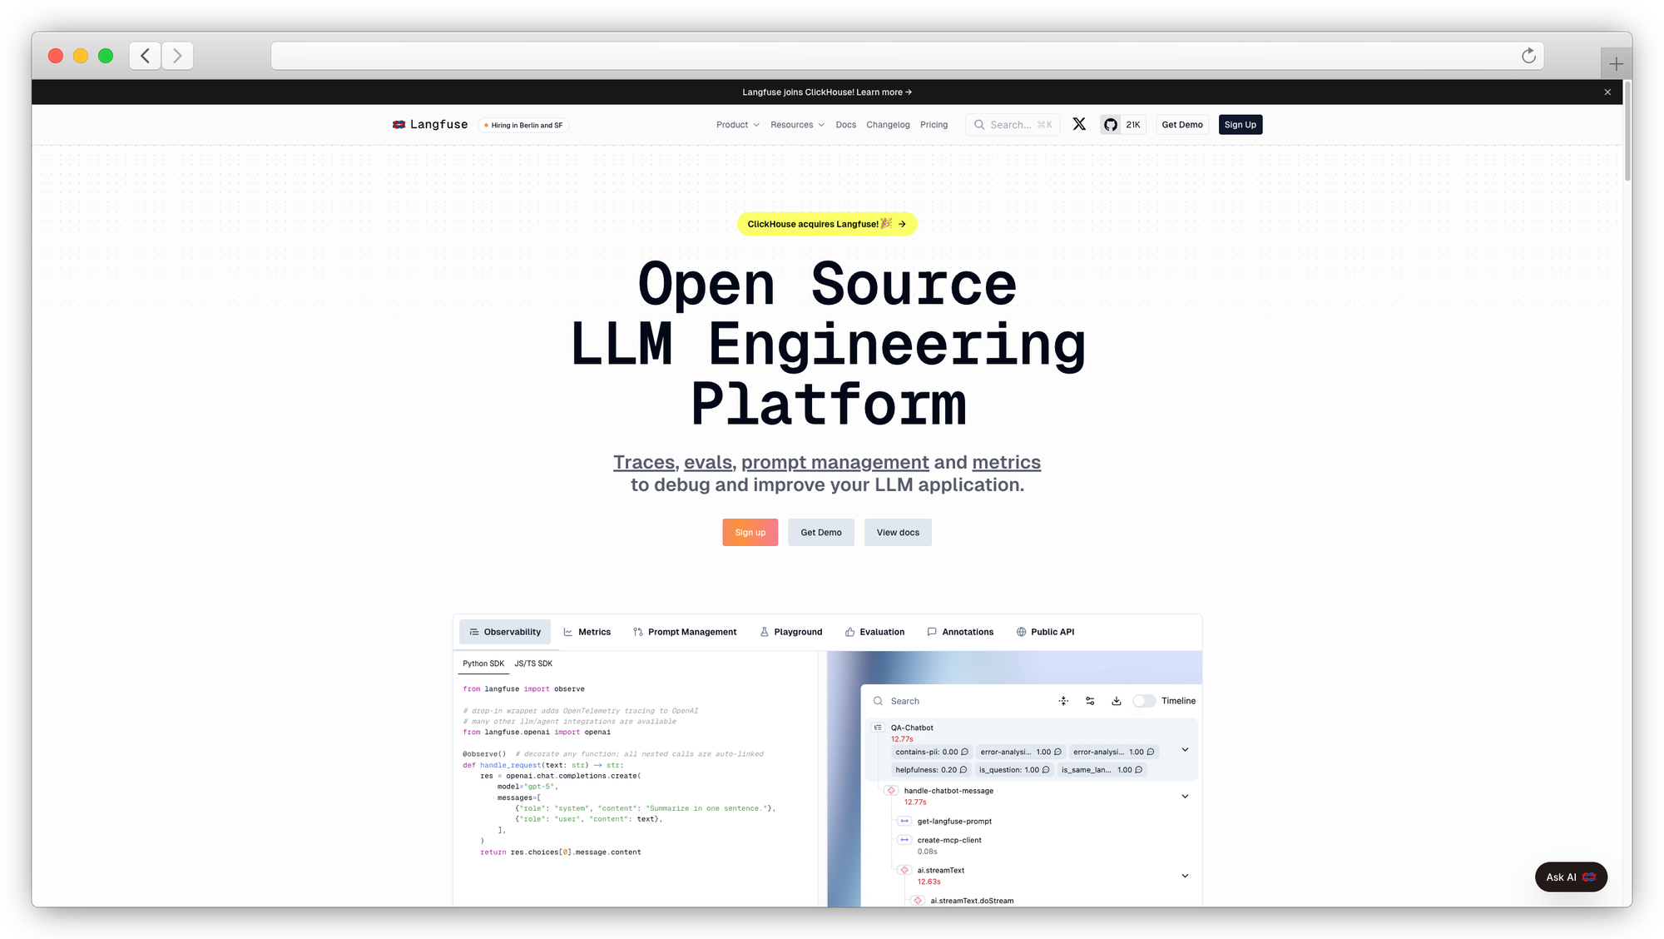Dismiss the ClickHouse announcement banner
The image size is (1664, 939).
[1607, 92]
